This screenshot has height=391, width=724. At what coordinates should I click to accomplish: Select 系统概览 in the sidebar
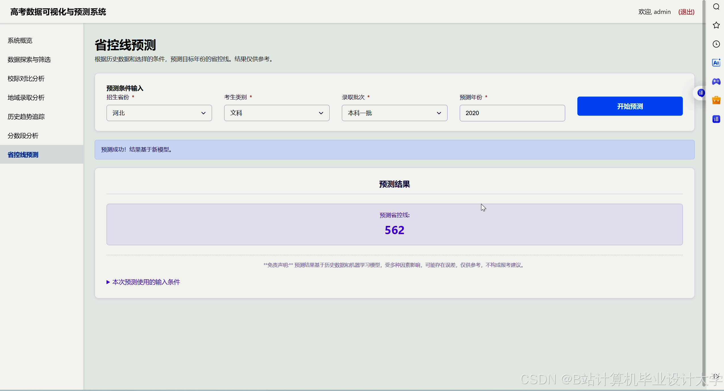20,40
